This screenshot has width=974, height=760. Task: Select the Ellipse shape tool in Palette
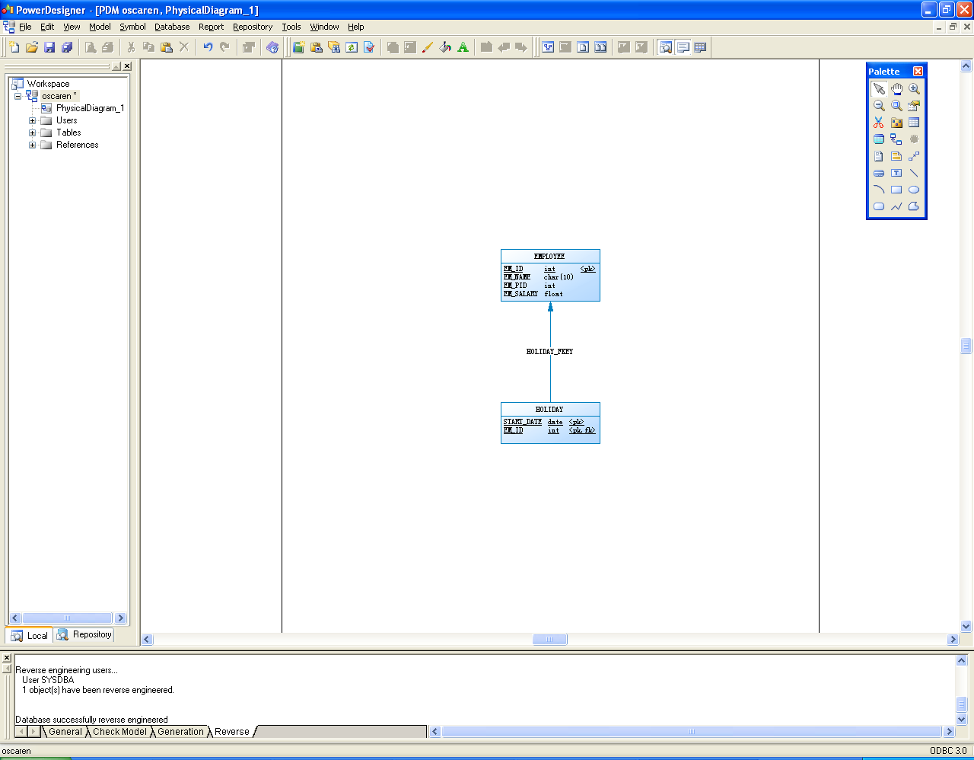point(914,190)
